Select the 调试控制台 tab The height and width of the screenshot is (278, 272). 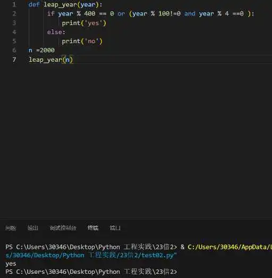pyautogui.click(x=63, y=228)
